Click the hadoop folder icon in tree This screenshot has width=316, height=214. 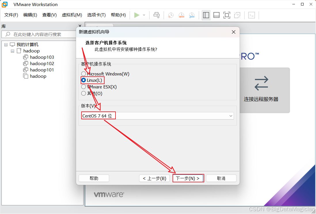(19, 51)
